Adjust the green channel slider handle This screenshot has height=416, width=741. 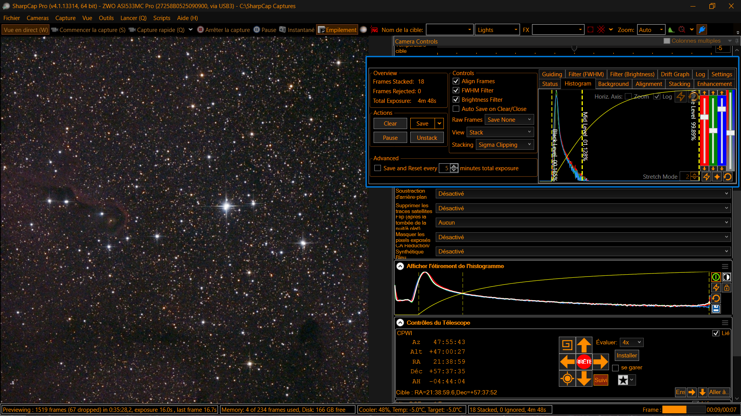713,131
